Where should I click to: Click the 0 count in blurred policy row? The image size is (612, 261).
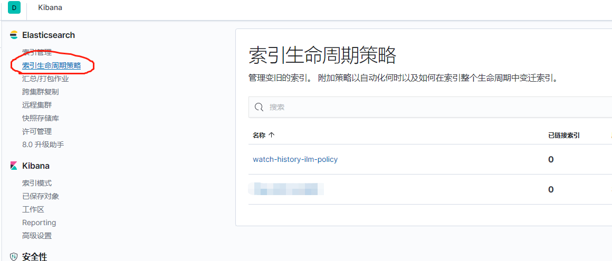point(551,190)
